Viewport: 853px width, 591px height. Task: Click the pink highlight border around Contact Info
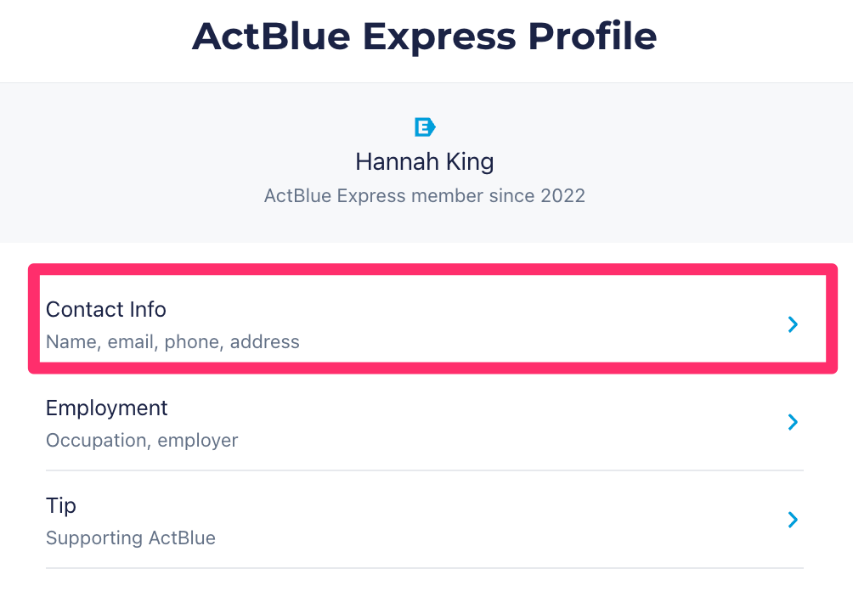pos(433,268)
